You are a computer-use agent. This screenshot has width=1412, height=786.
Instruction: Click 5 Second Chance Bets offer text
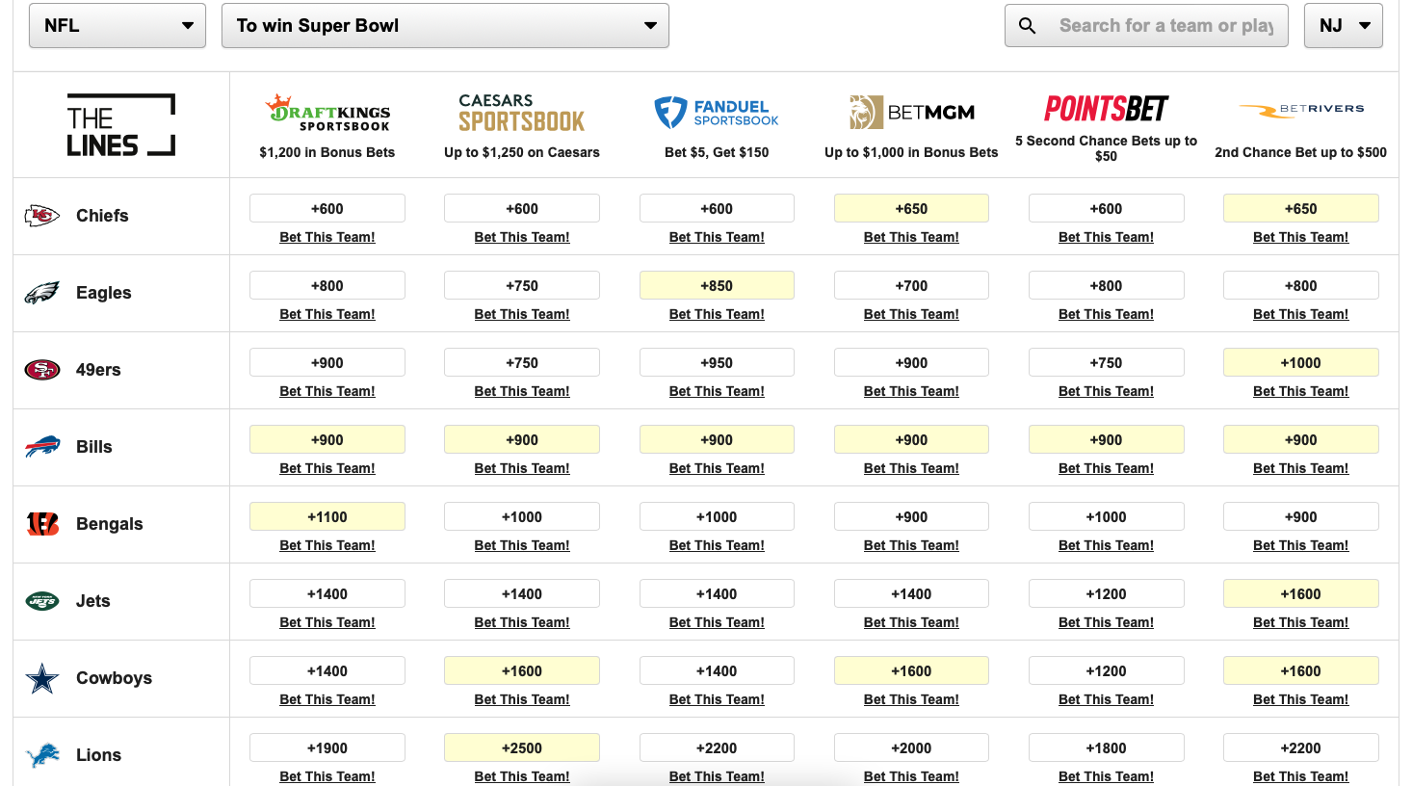pos(1106,148)
